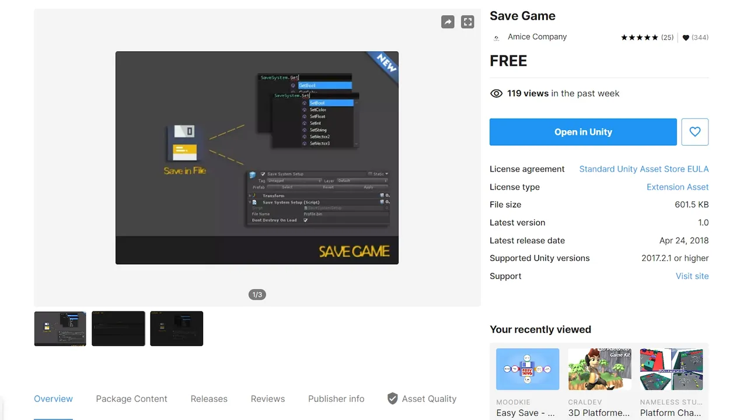Open Amice Company publisher page

[x=537, y=37]
